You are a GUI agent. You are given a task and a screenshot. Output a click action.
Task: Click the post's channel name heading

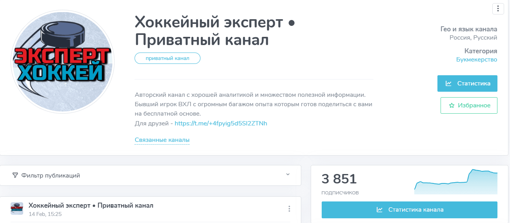pyautogui.click(x=91, y=205)
